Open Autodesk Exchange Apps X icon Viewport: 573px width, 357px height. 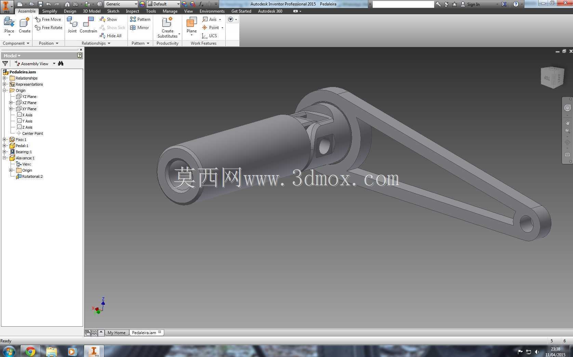(x=504, y=4)
